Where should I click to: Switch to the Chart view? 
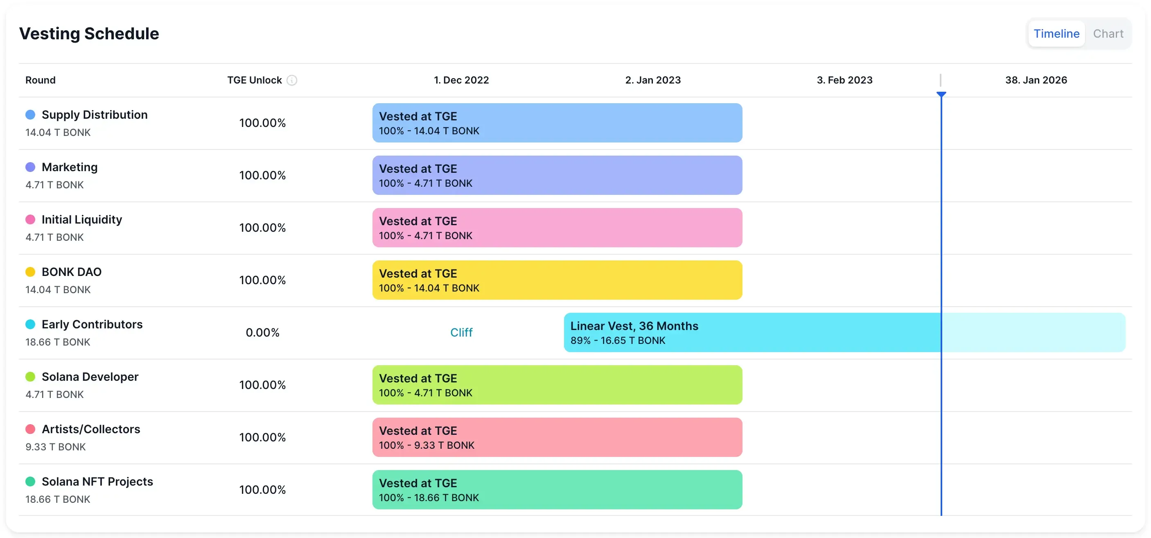1108,33
